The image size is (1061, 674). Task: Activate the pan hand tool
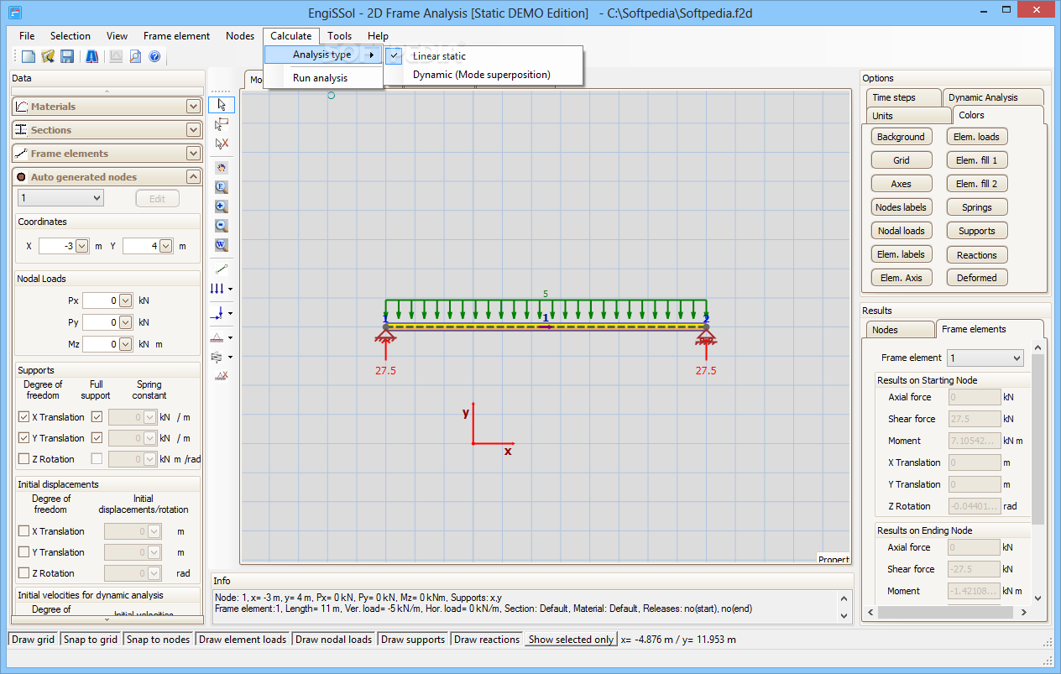(222, 167)
